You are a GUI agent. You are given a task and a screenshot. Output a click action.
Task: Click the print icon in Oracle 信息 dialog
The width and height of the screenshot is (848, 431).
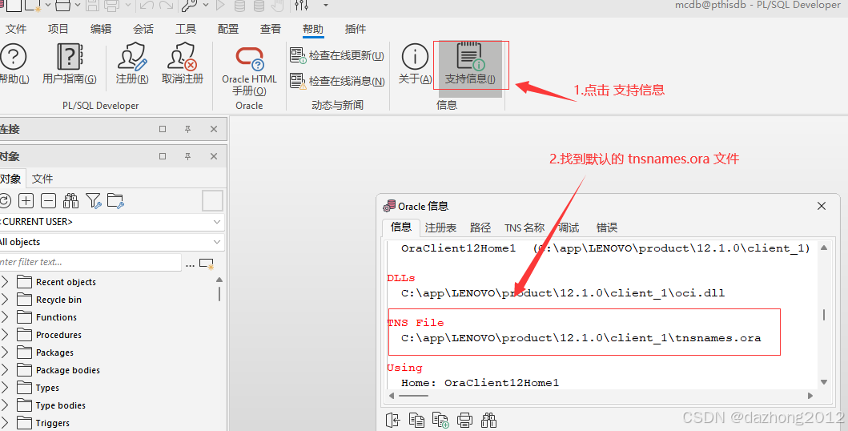pos(464,420)
